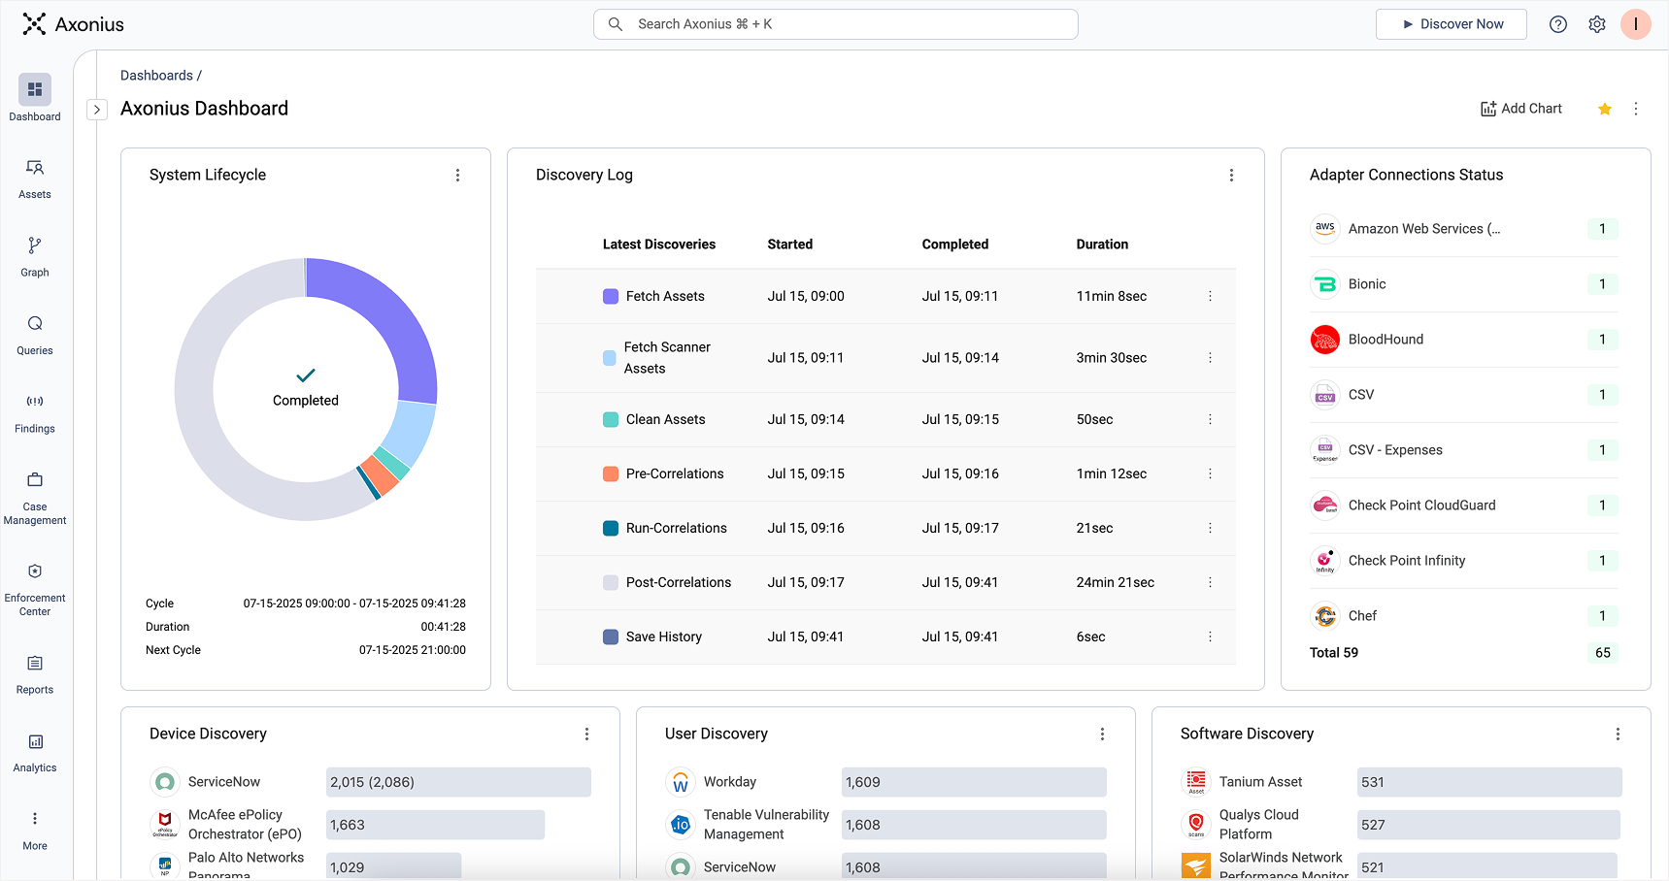Click the Discover Now button
1669x881 pixels.
[1452, 24]
